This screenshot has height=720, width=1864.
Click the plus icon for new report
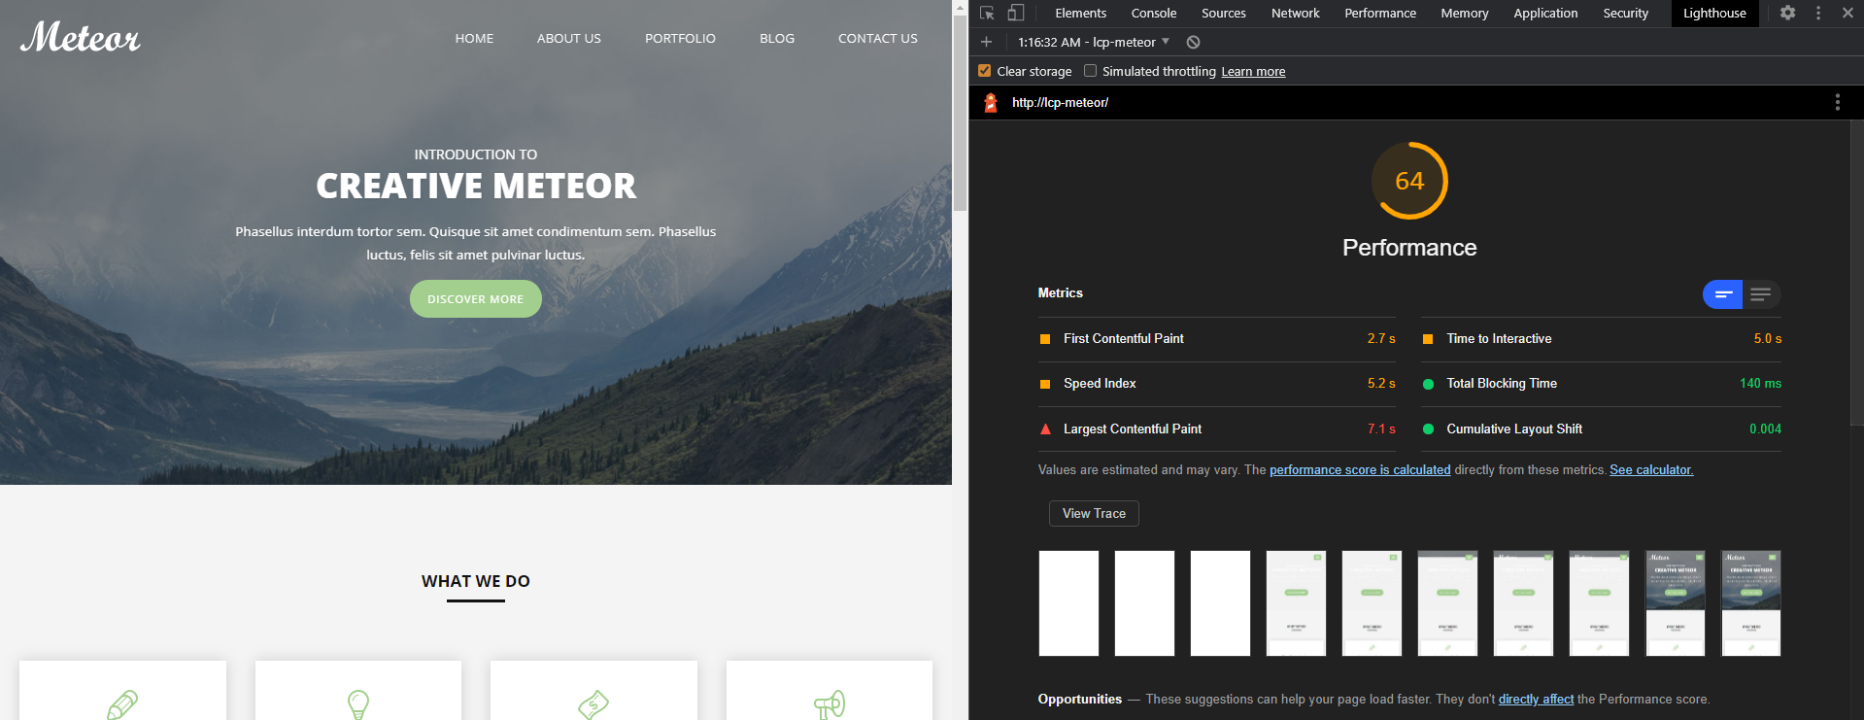[986, 42]
